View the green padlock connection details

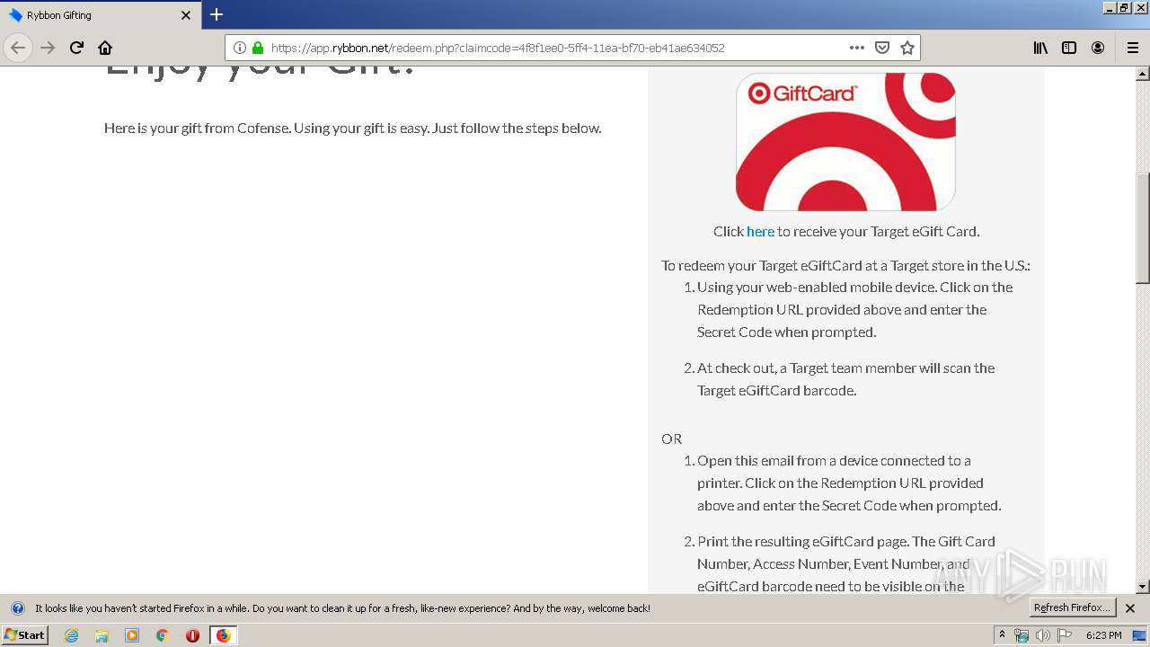tap(258, 48)
